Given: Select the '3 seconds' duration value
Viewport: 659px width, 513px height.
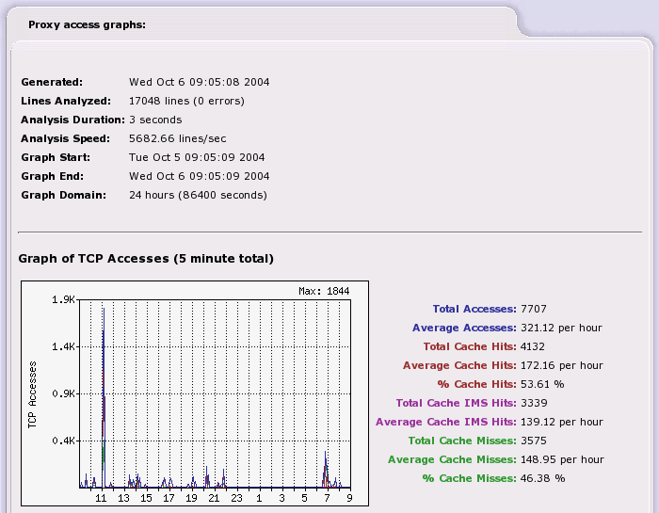Looking at the screenshot, I should click(155, 120).
